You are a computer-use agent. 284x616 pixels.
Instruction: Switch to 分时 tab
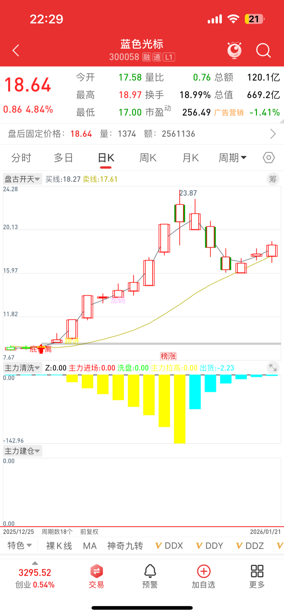coord(21,158)
